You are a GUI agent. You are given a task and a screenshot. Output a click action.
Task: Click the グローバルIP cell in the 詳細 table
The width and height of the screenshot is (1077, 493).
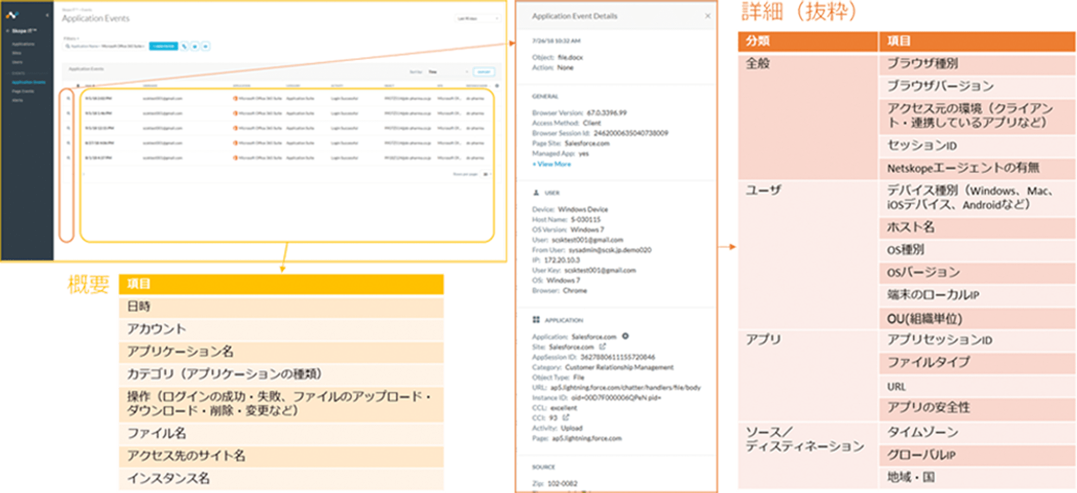pos(977,455)
